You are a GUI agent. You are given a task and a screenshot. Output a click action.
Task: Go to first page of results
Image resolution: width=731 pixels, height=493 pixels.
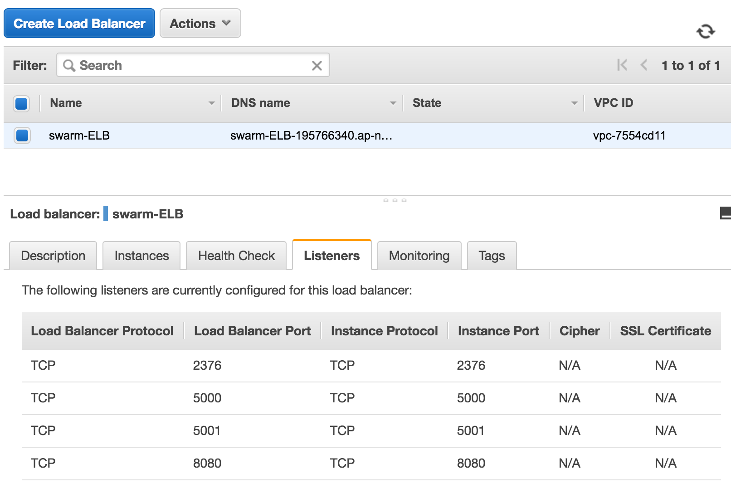(622, 65)
